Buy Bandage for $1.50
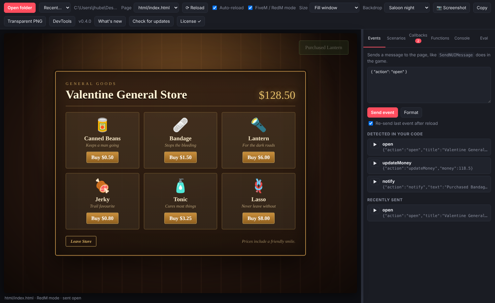This screenshot has height=303, width=495. (x=181, y=157)
